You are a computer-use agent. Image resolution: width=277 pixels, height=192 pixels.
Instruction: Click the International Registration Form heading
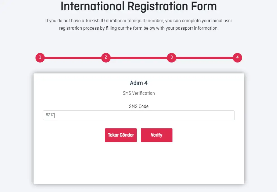pos(139,6)
